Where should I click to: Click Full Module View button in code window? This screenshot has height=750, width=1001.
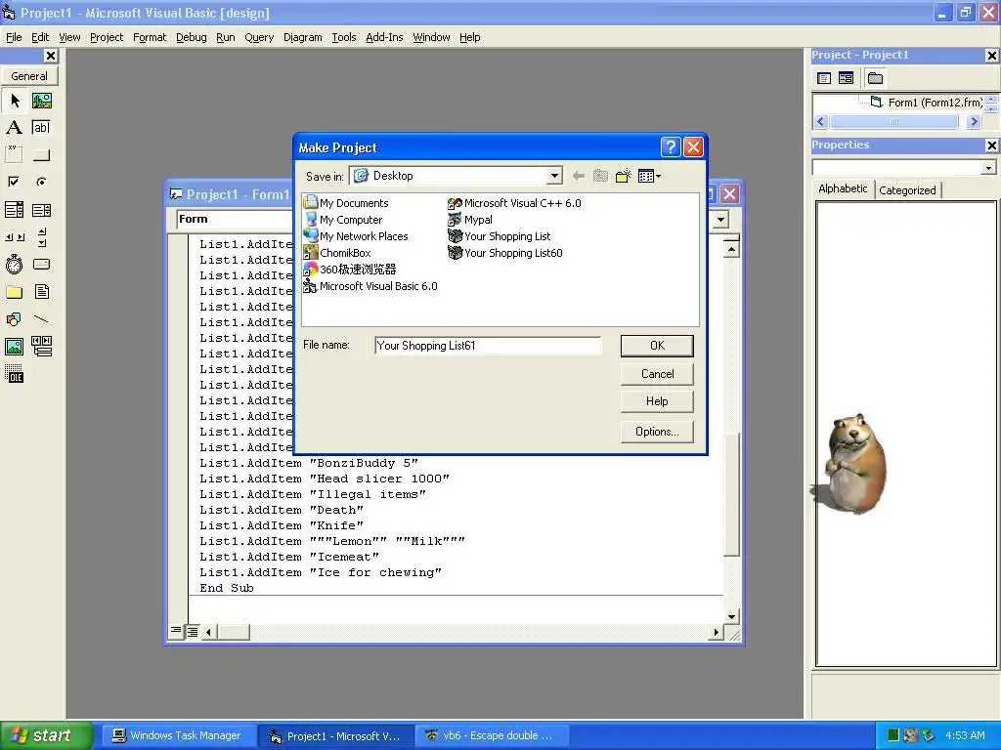point(193,632)
